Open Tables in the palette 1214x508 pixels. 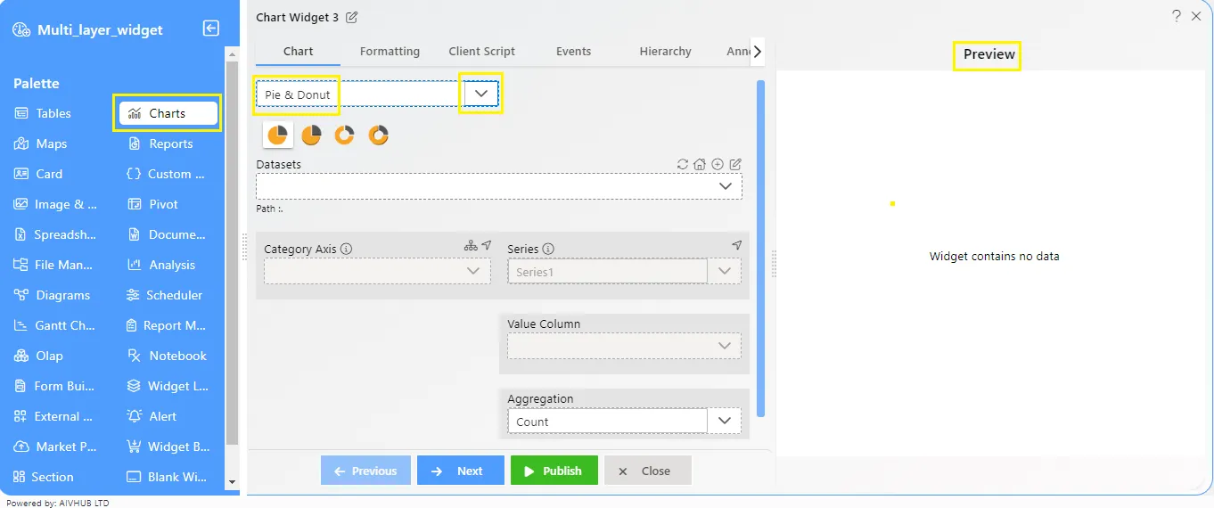pyautogui.click(x=43, y=113)
